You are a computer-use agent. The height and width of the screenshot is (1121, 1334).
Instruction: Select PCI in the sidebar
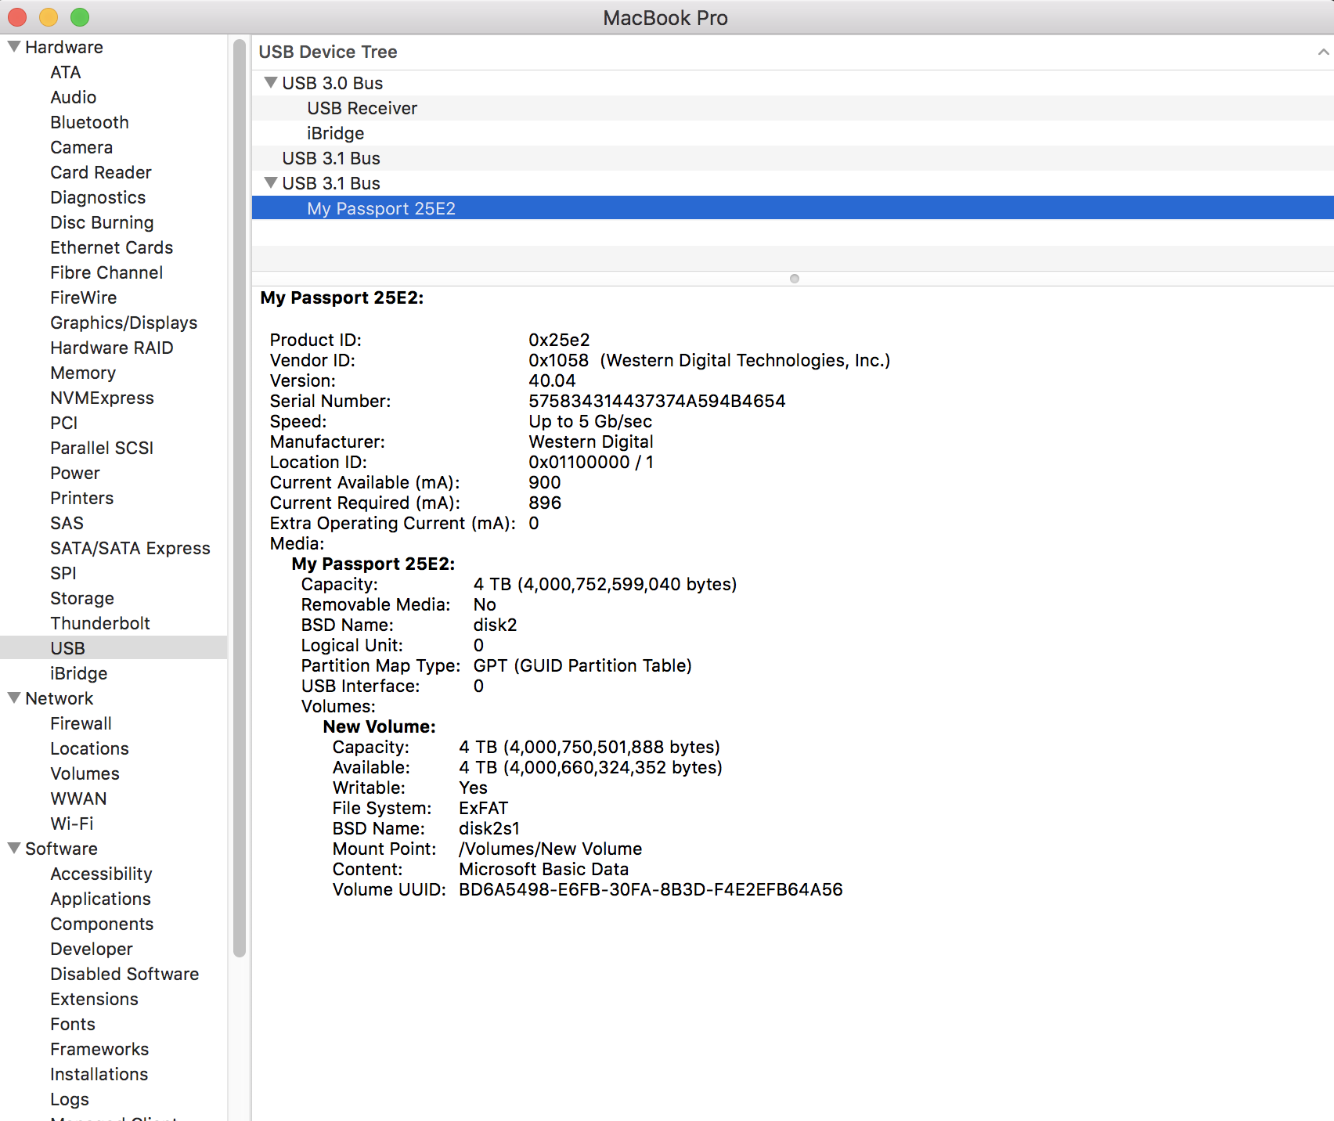64,423
